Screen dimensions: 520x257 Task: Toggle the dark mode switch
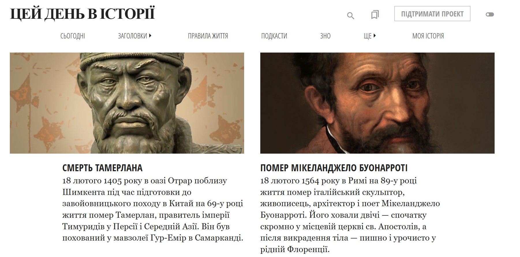click(x=490, y=14)
